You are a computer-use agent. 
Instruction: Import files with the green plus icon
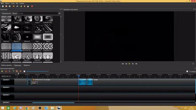click(x=21, y=6)
